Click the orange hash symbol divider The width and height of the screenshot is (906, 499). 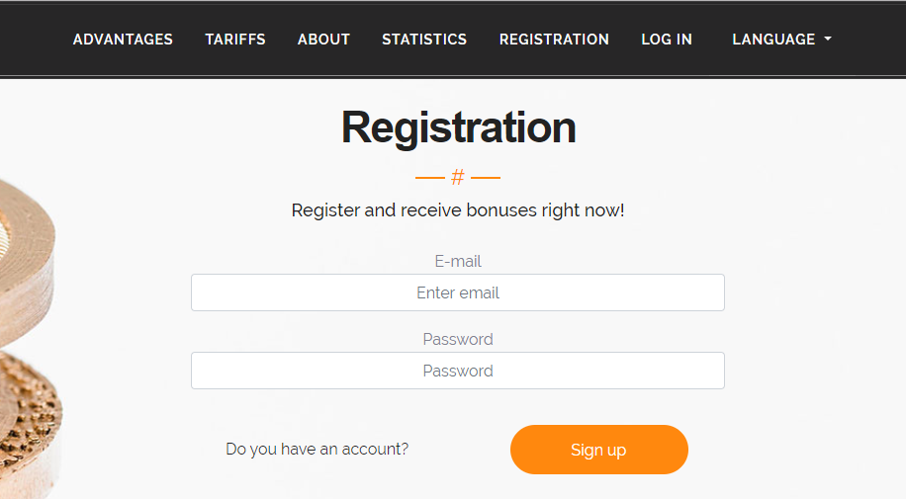[x=458, y=178]
